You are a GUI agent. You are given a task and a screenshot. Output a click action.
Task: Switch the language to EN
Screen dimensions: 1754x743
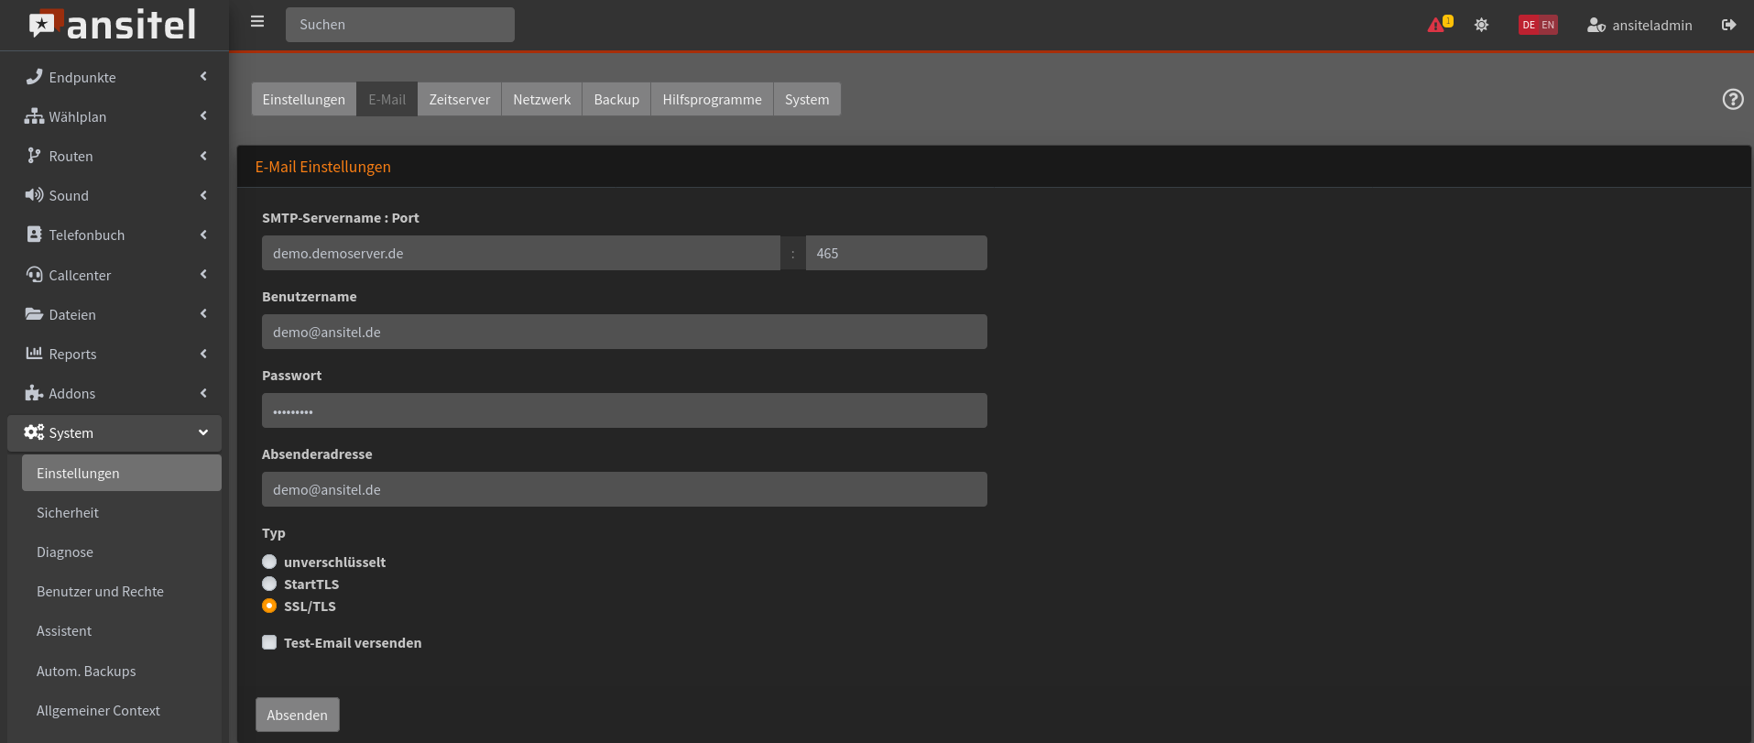[1548, 25]
